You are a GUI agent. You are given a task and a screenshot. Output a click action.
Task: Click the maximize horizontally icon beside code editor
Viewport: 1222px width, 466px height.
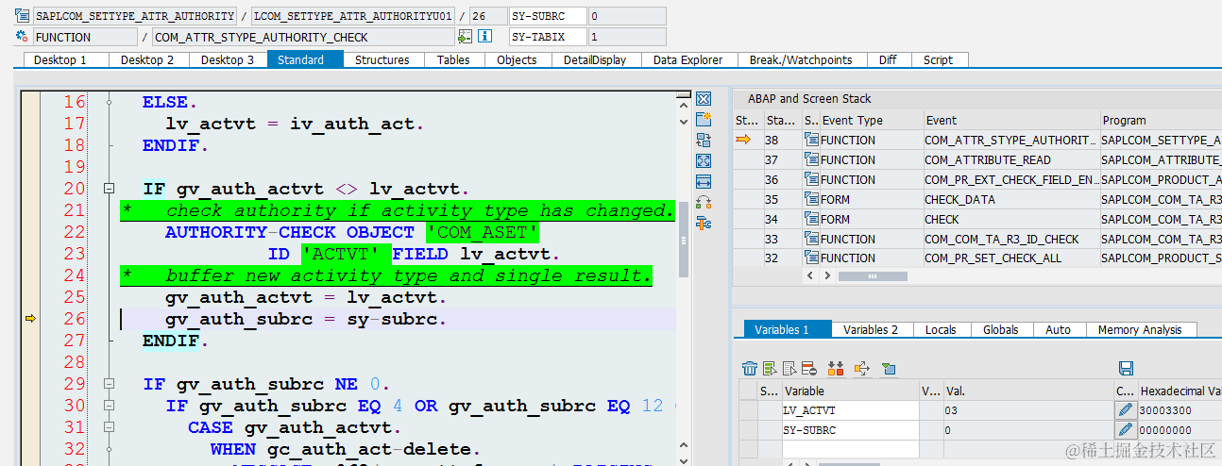click(x=704, y=181)
